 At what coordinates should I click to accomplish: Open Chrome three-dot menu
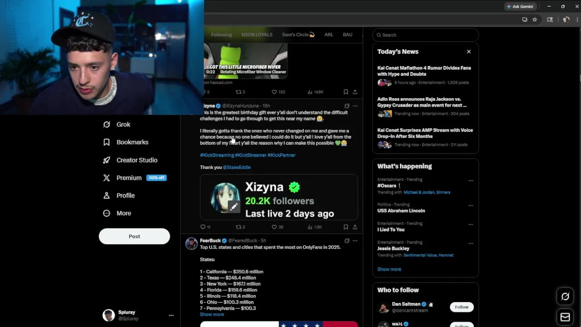577,20
